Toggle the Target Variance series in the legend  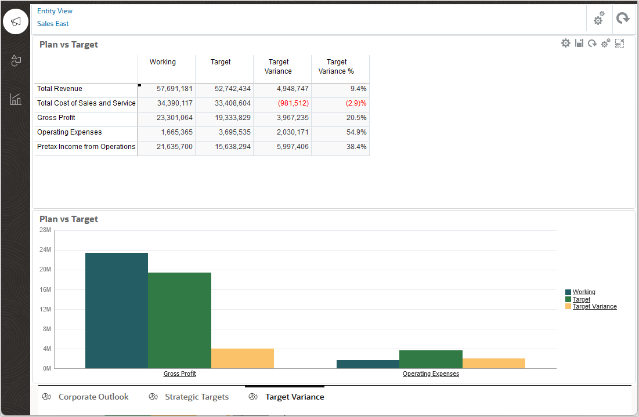(x=595, y=306)
